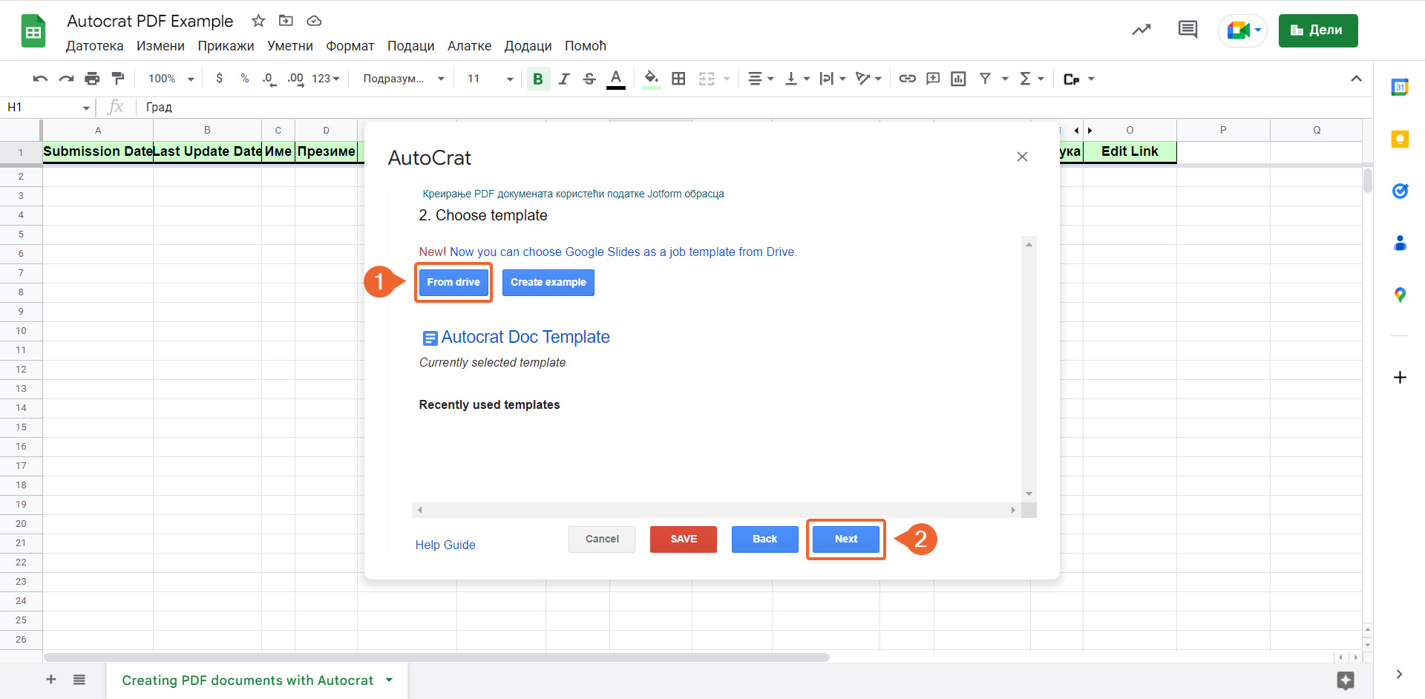Format as percent
Viewport: 1425px width, 699px height.
click(245, 79)
